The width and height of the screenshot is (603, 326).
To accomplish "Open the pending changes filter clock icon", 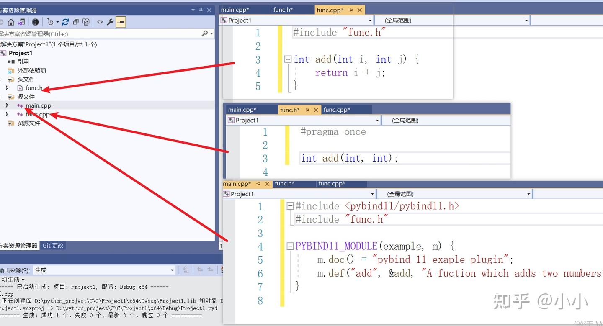I will [51, 22].
